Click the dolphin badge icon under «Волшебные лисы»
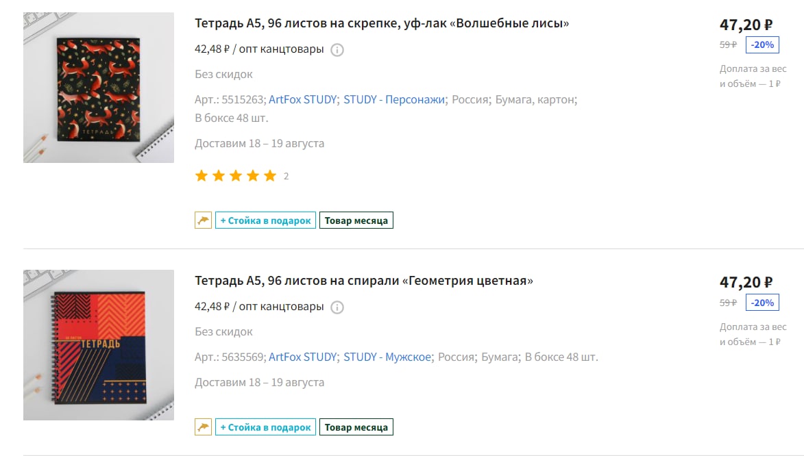Image resolution: width=804 pixels, height=456 pixels. [203, 220]
